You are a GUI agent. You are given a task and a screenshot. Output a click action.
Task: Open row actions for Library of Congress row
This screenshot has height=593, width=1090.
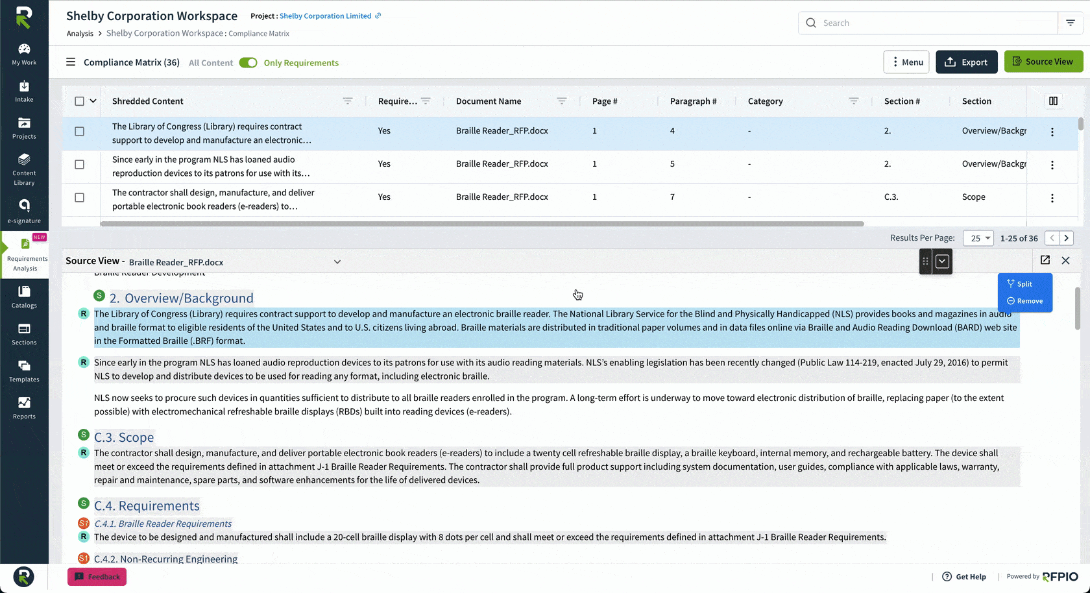click(x=1052, y=132)
